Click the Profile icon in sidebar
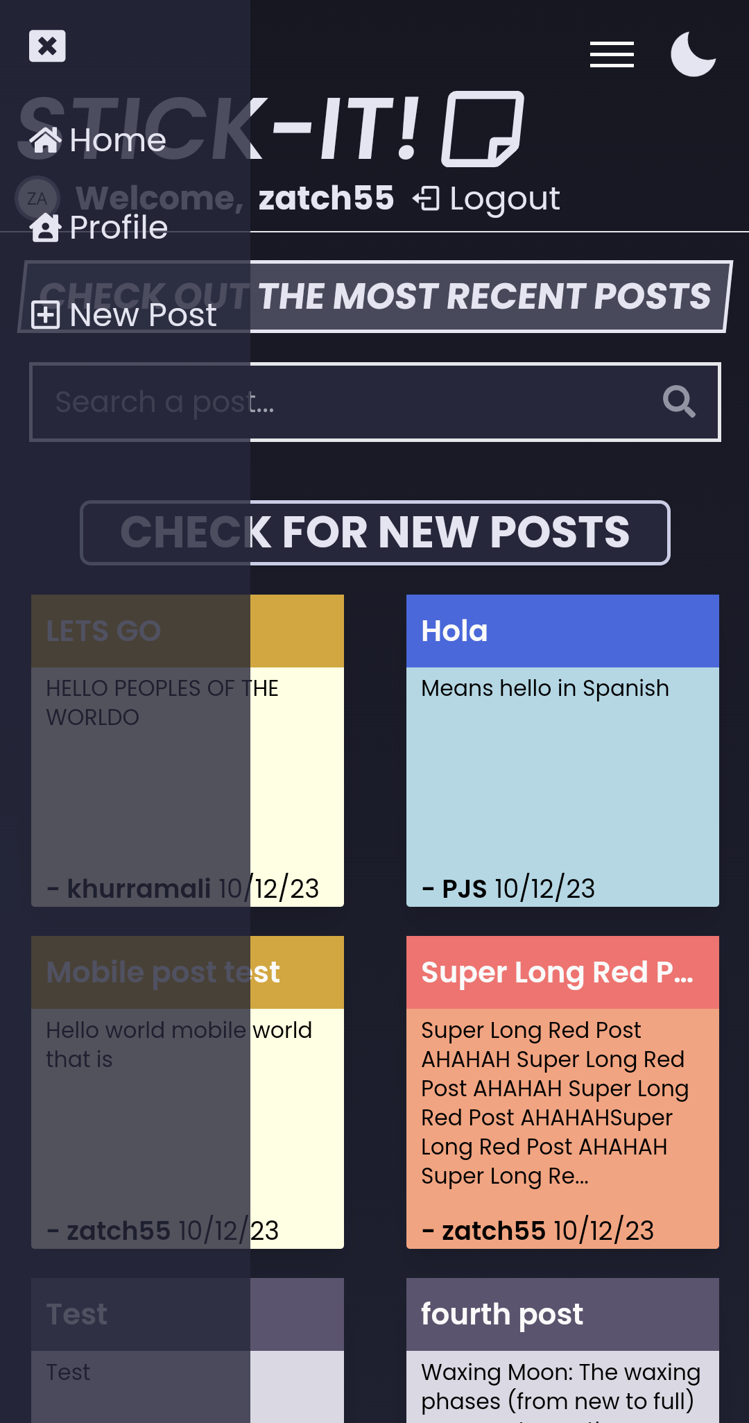 coord(46,228)
